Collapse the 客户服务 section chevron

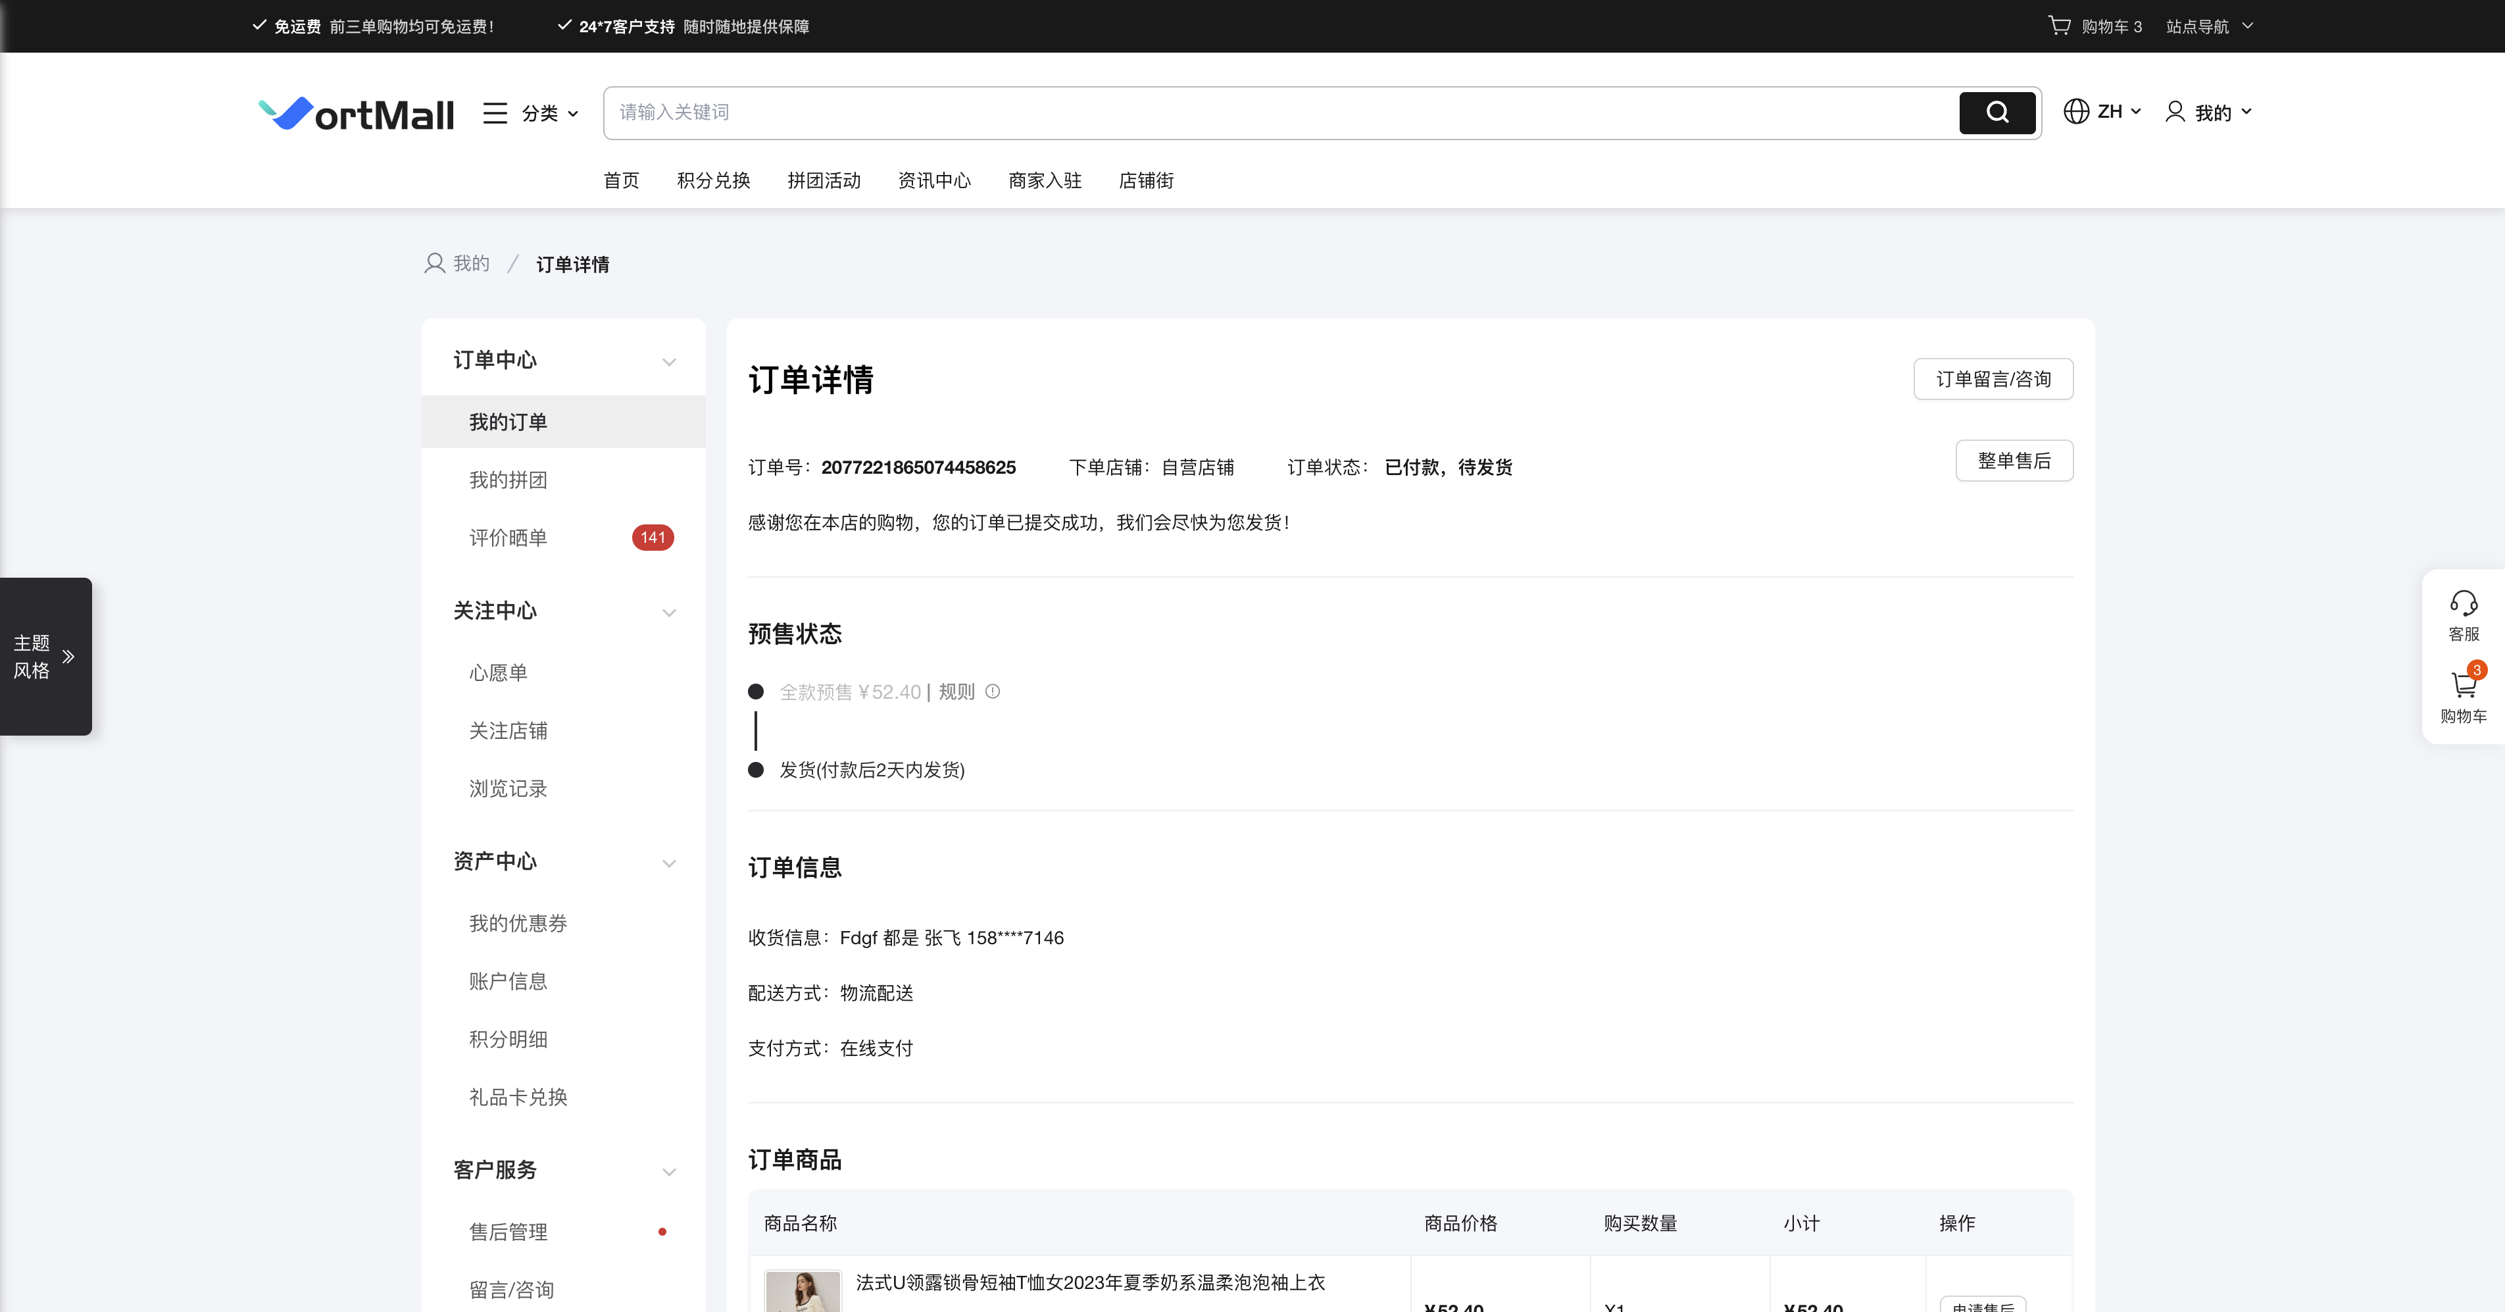669,1172
